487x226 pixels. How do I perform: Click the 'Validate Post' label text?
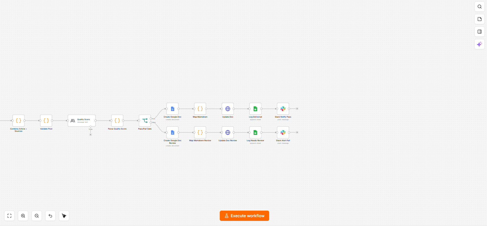pyautogui.click(x=46, y=129)
